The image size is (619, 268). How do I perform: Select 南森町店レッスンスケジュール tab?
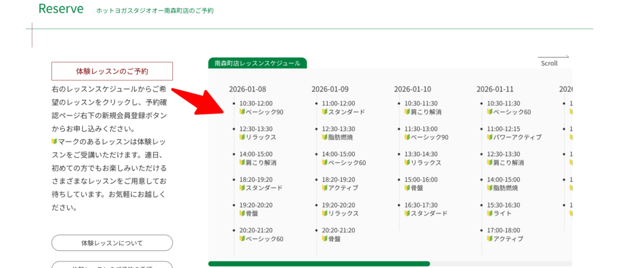(257, 63)
